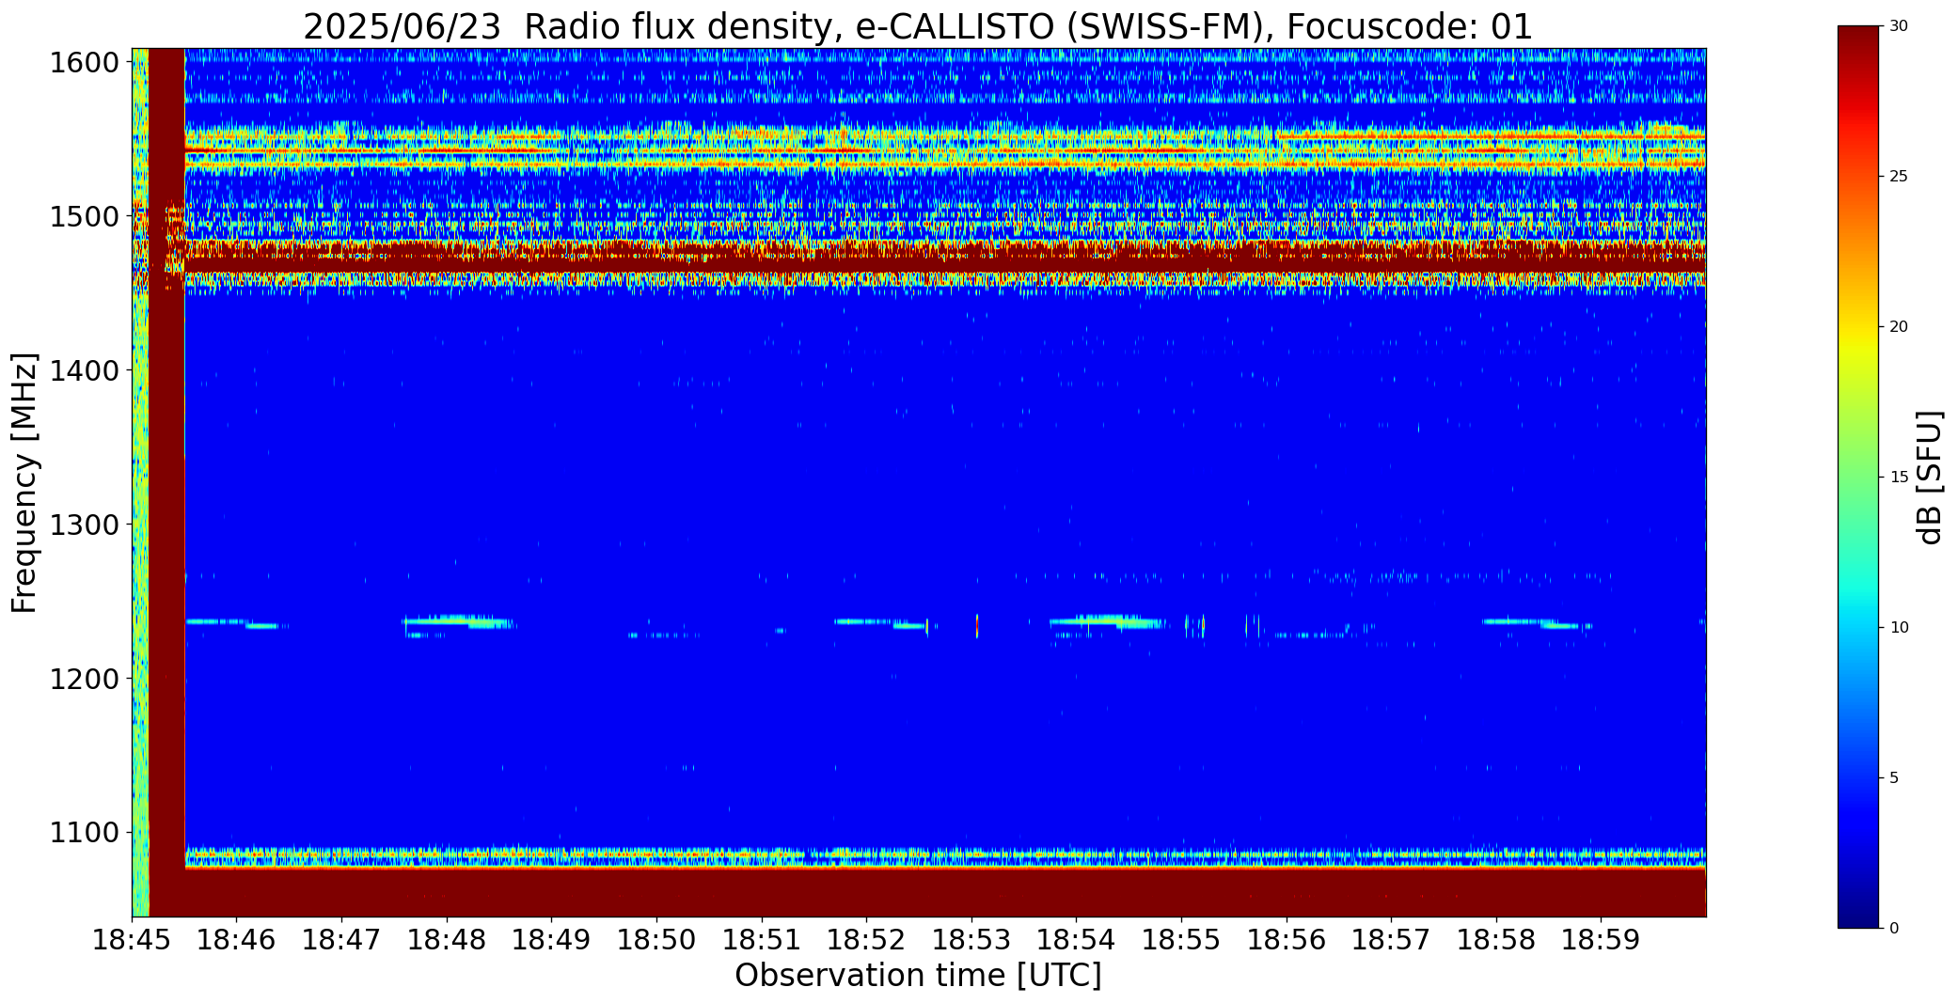1958x1003 pixels.
Task: Click the 1100 frequency tick label
Action: coord(84,833)
